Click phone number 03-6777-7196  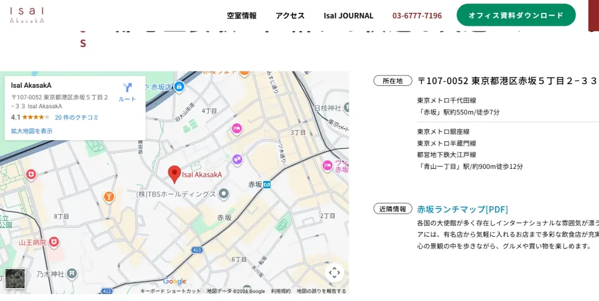tap(417, 16)
